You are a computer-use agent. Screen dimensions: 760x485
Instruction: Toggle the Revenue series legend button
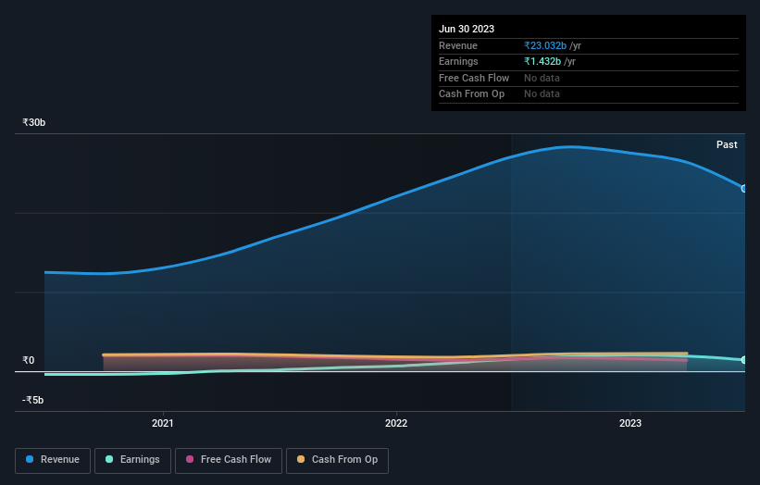53,460
